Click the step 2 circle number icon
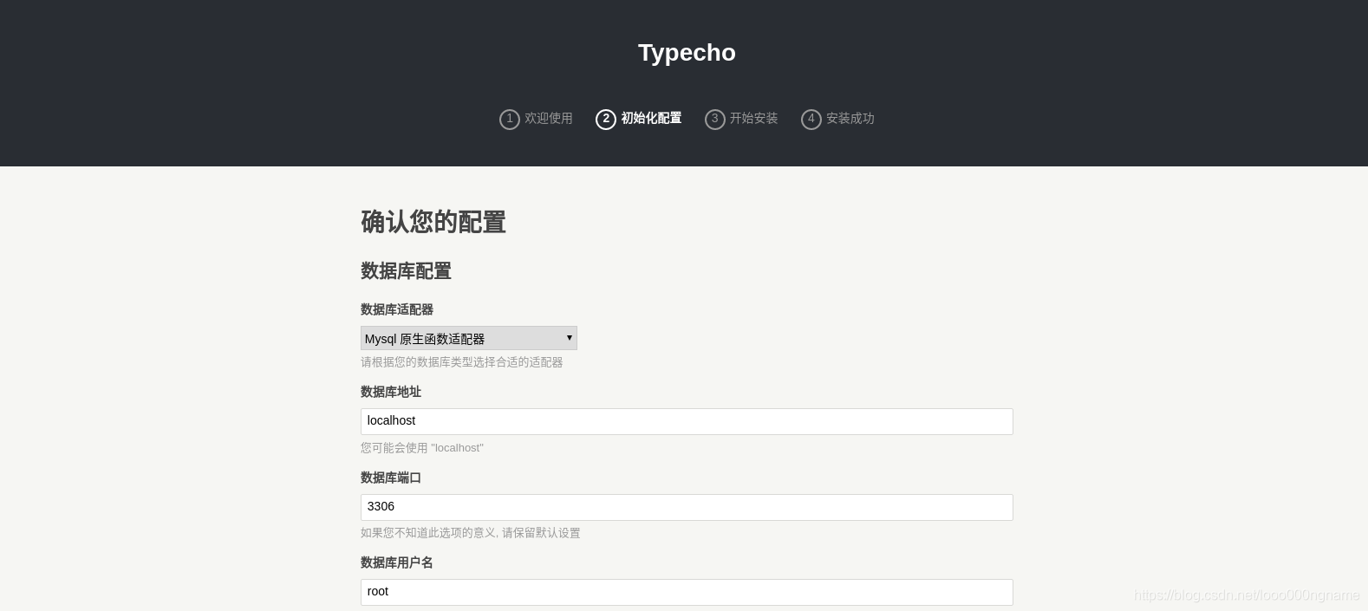The height and width of the screenshot is (611, 1368). [606, 120]
